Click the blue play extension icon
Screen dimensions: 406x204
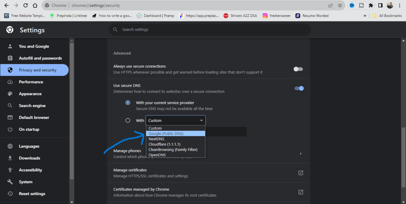352,6
